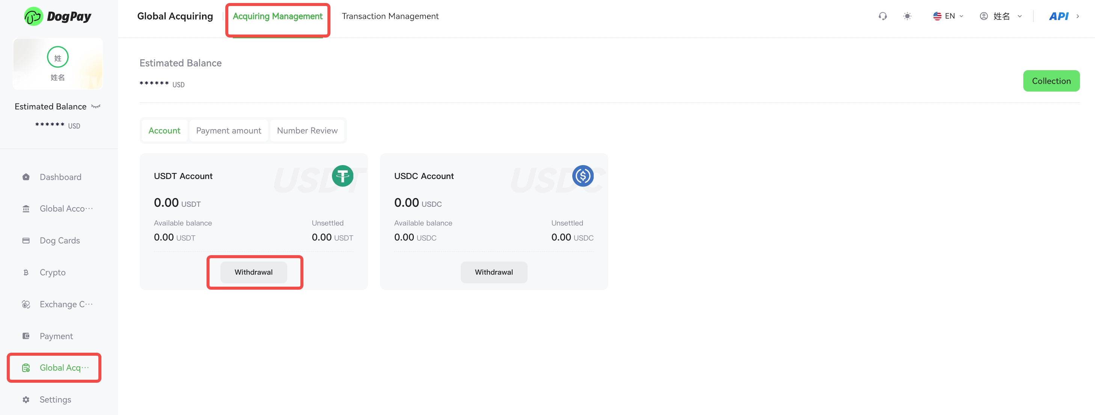Click the USDC Account title
This screenshot has height=415, width=1095.
click(x=424, y=176)
